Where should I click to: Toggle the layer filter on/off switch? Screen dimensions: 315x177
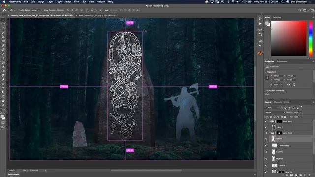[x=301, y=107]
